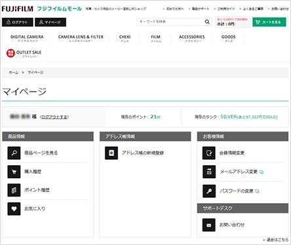Open the DIGITAL CAMERA menu
The width and height of the screenshot is (291, 245).
click(27, 39)
